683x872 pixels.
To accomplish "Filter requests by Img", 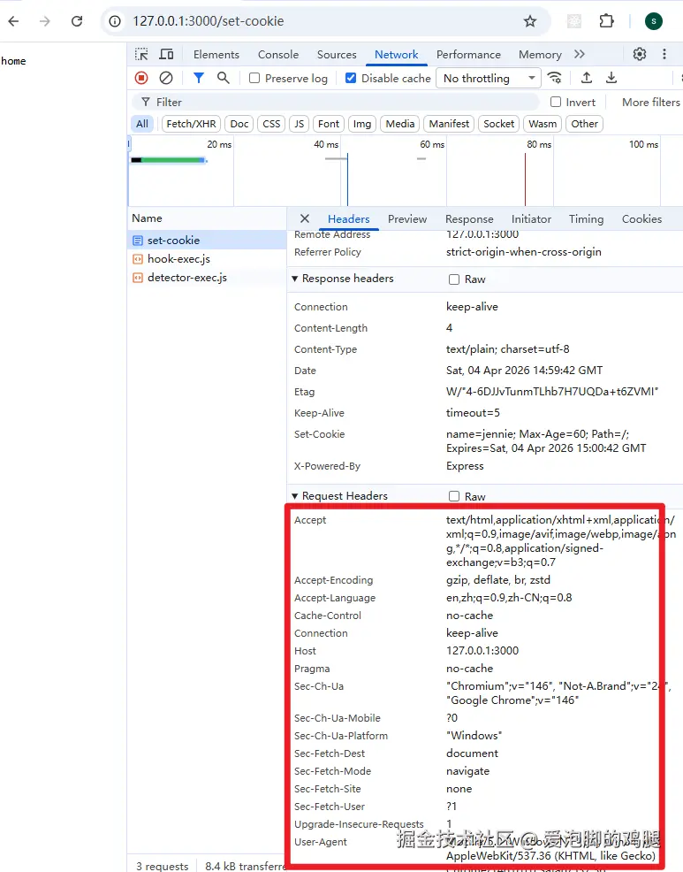I will pos(361,124).
